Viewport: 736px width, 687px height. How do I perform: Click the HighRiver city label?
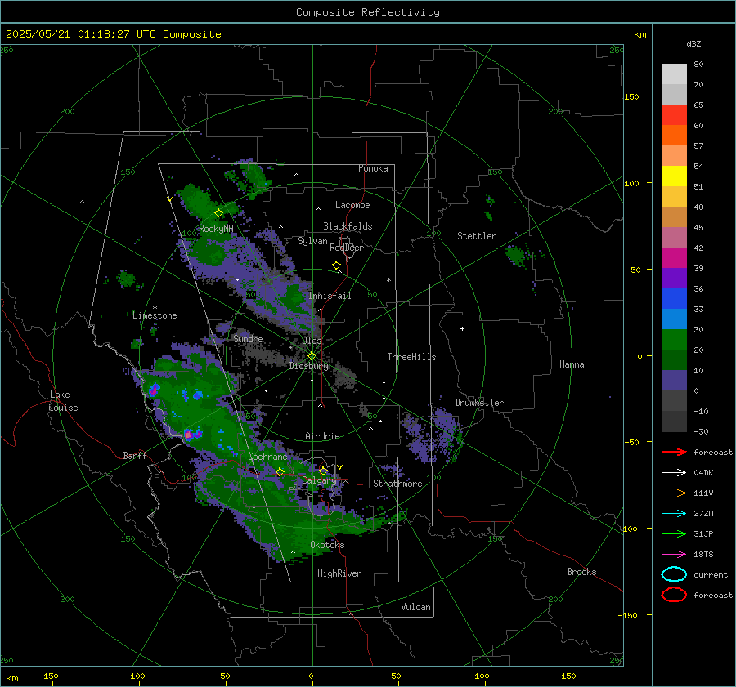tap(339, 573)
